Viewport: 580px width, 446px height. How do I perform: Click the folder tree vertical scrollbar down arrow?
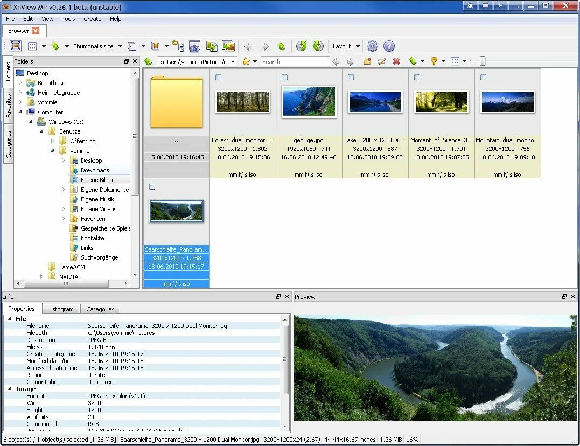tap(135, 275)
